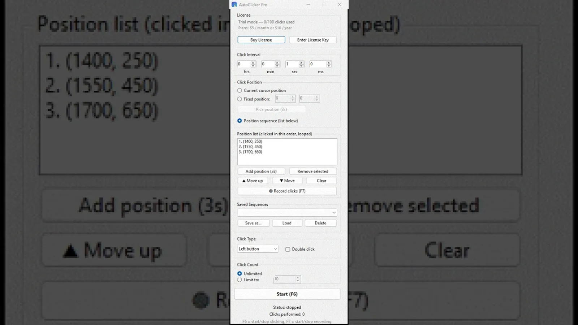
Task: Click Delete under Saved Sequences
Action: coord(320,223)
